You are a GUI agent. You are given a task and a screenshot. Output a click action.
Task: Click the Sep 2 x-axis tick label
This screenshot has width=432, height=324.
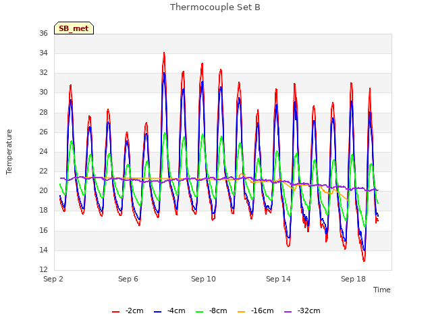pyautogui.click(x=53, y=279)
